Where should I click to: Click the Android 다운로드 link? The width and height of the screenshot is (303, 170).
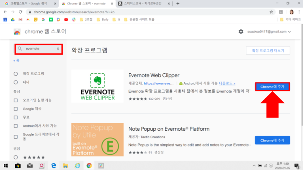click(227, 83)
